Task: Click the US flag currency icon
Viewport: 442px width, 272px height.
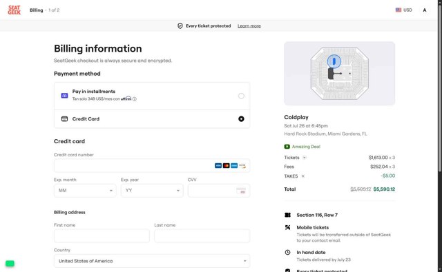Action: pyautogui.click(x=398, y=10)
